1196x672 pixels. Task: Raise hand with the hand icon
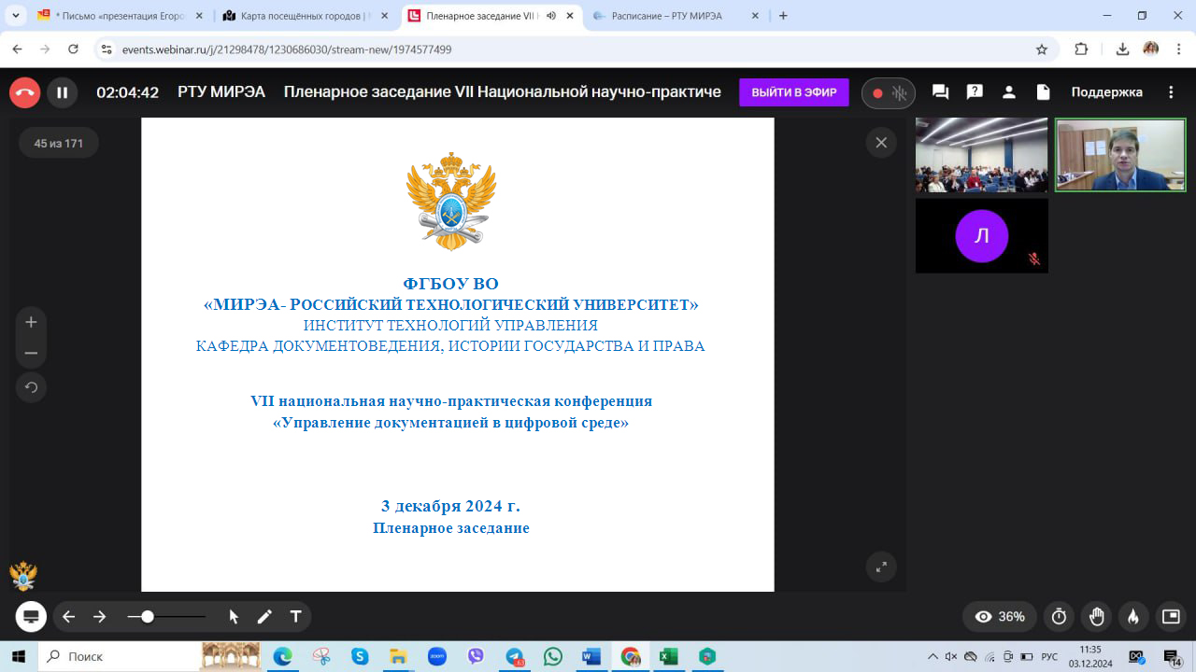point(1097,617)
